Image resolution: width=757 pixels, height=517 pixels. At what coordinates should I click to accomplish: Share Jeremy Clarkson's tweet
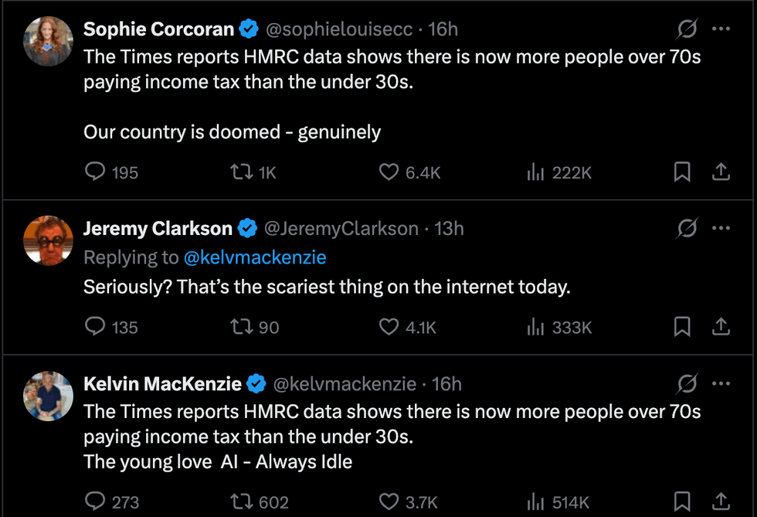[721, 327]
